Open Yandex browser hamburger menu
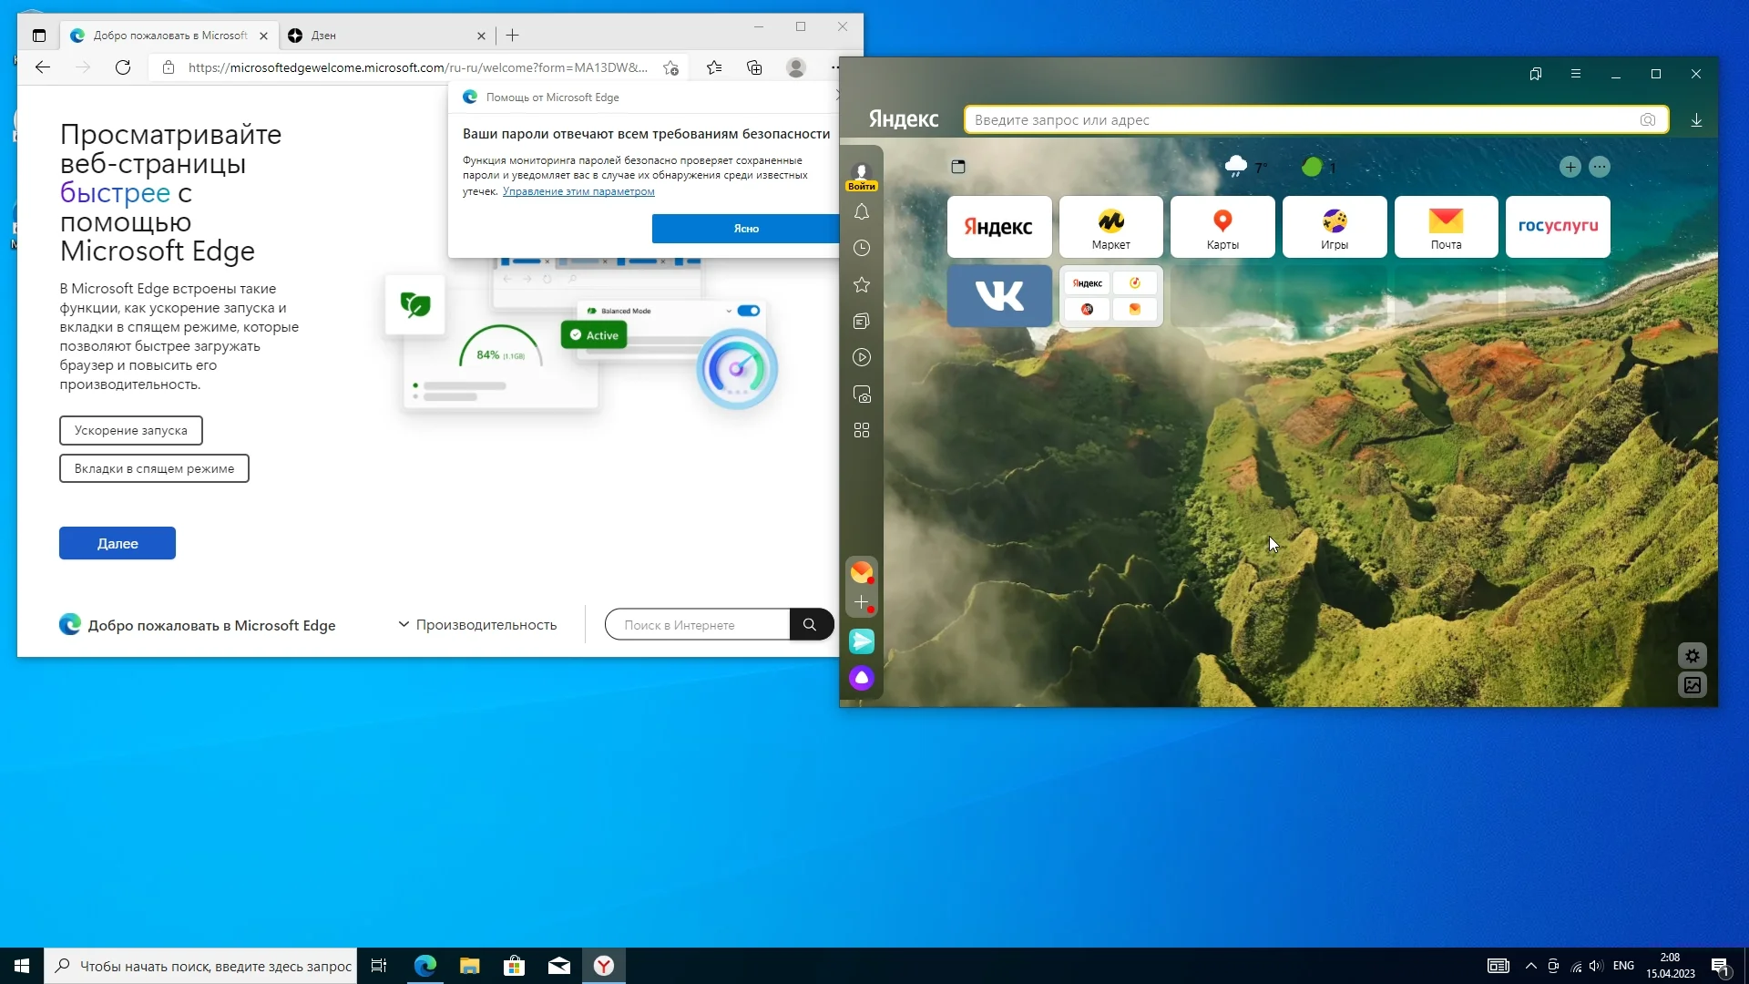This screenshot has width=1749, height=984. click(x=1576, y=74)
